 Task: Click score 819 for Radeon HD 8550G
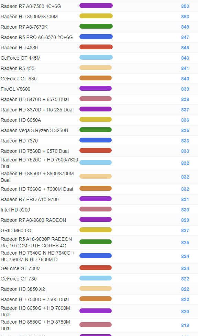click(185, 325)
